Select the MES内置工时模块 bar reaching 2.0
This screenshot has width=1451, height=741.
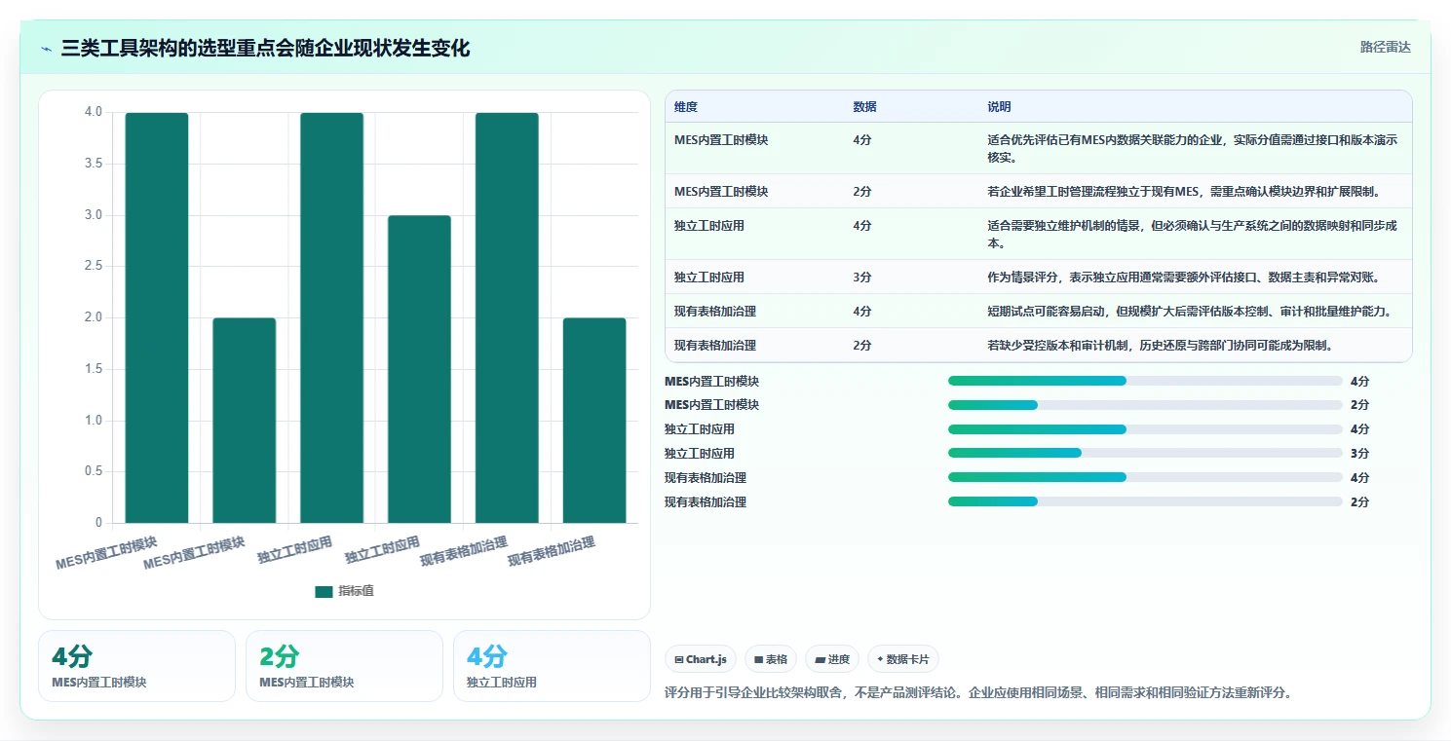point(245,421)
